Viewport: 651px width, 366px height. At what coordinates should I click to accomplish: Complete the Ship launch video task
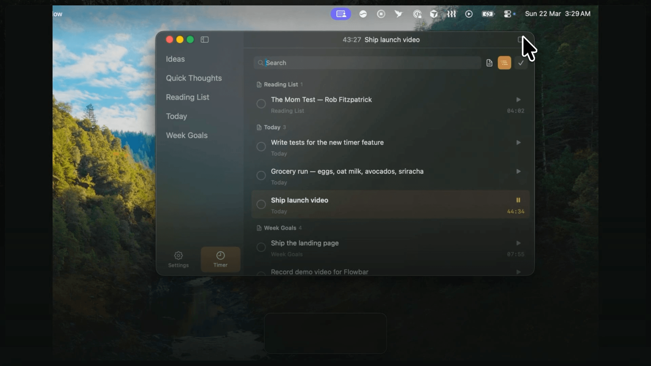coord(261,204)
